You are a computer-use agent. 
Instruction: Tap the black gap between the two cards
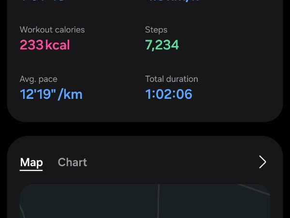(x=145, y=129)
